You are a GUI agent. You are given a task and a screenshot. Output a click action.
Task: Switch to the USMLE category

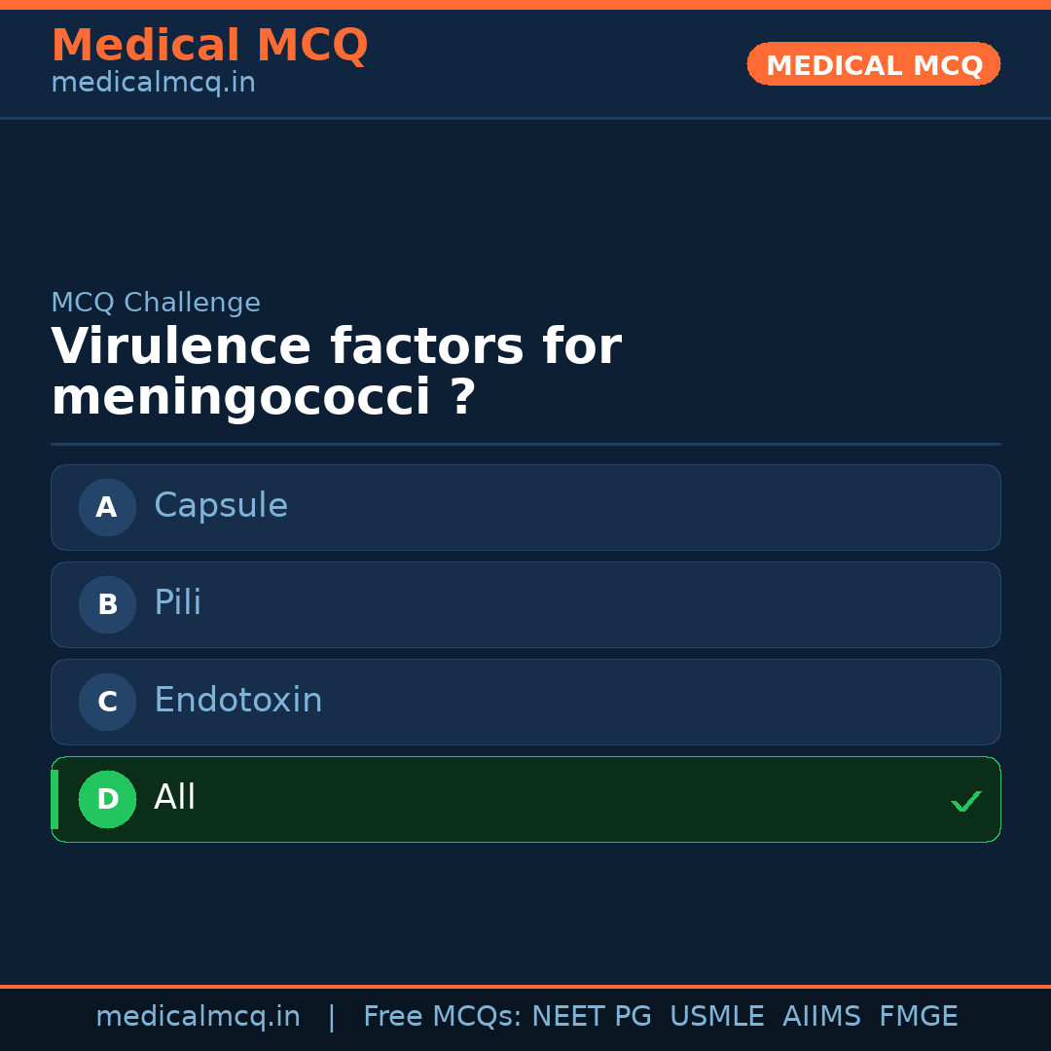(717, 1015)
